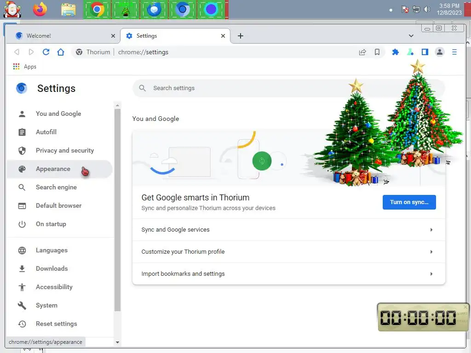Click the Christmas tree taskbar icon
Screen dimensions: 471x353
(x=126, y=10)
